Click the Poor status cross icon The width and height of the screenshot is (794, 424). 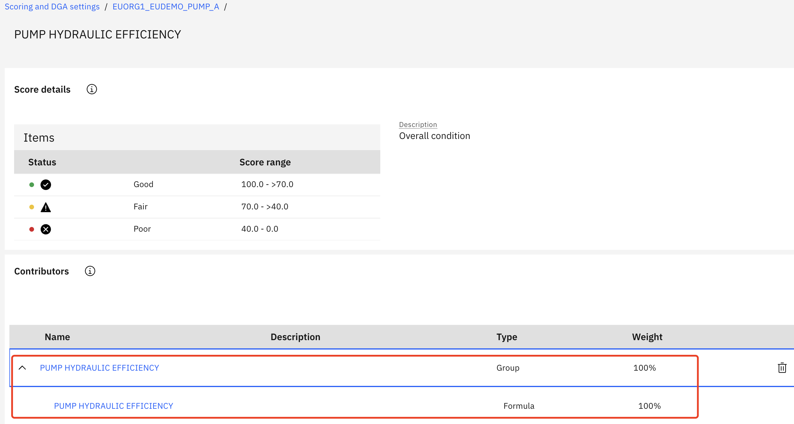pos(45,229)
